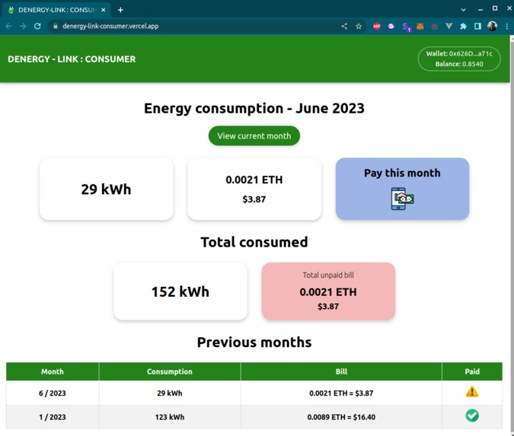Select the 1 / 2023 month cell
514x436 pixels.
click(53, 417)
